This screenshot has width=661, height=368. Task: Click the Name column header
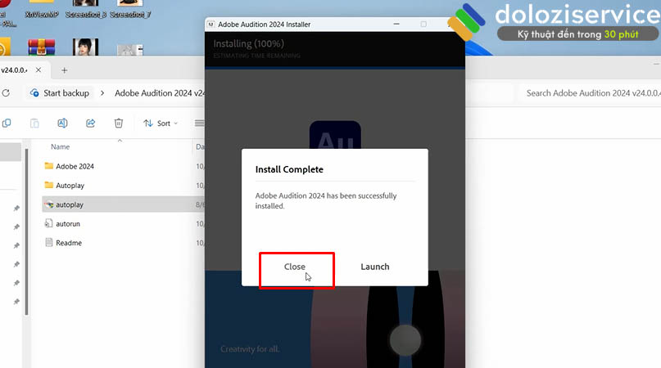61,147
